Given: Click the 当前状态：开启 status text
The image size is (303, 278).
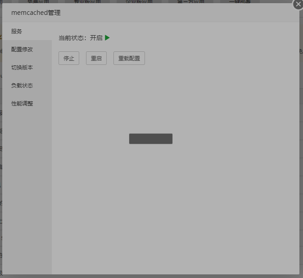Looking at the screenshot, I should point(81,38).
